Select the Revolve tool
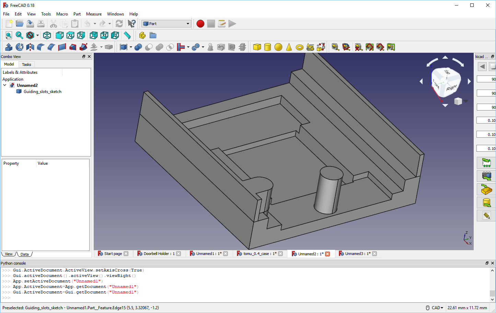This screenshot has width=496, height=313. coord(20,47)
